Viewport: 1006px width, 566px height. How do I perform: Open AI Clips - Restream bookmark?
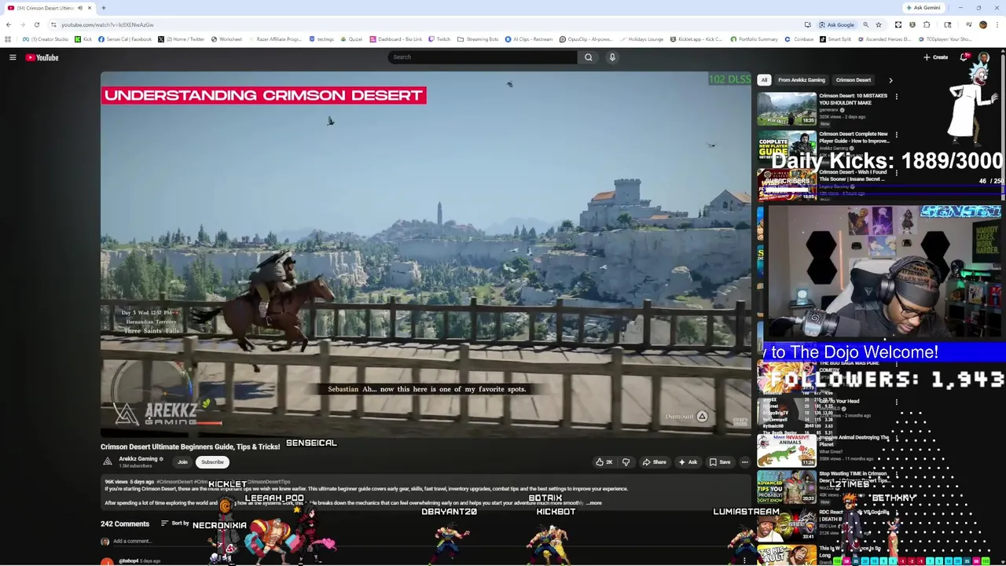(529, 39)
